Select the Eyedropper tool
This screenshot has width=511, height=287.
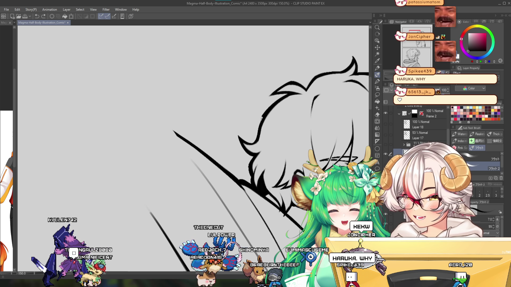pos(377,61)
